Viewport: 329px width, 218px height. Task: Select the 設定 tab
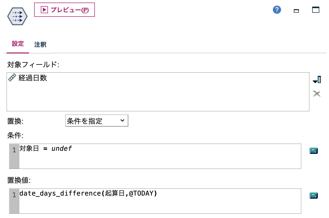pos(18,44)
